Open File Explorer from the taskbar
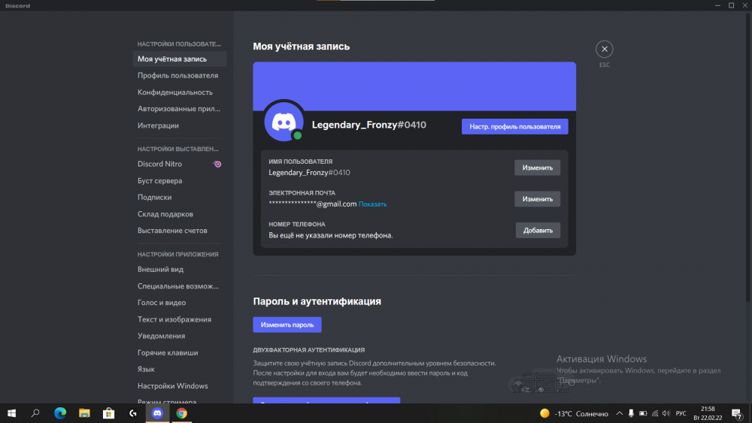This screenshot has width=752, height=423. (x=84, y=413)
